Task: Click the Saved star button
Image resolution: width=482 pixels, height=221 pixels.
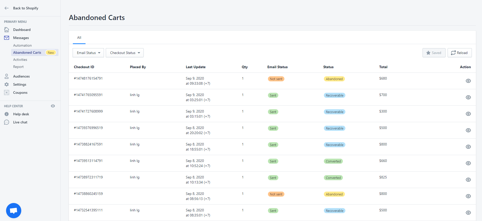Action: [434, 53]
